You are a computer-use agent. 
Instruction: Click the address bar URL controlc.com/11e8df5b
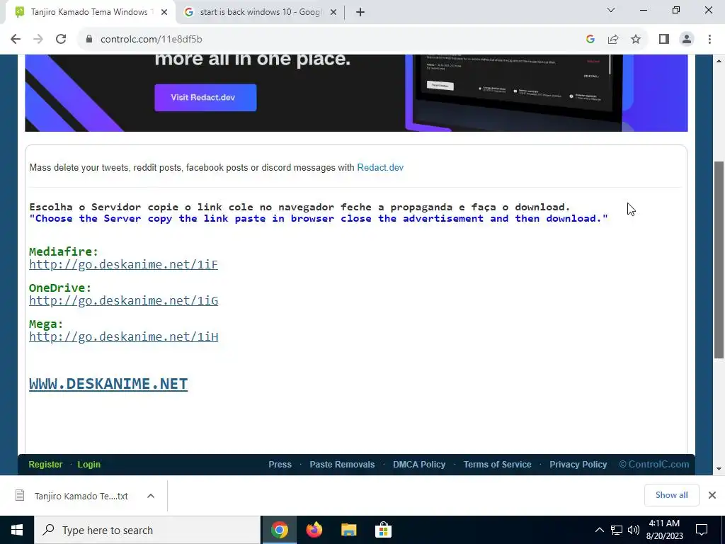tap(152, 40)
